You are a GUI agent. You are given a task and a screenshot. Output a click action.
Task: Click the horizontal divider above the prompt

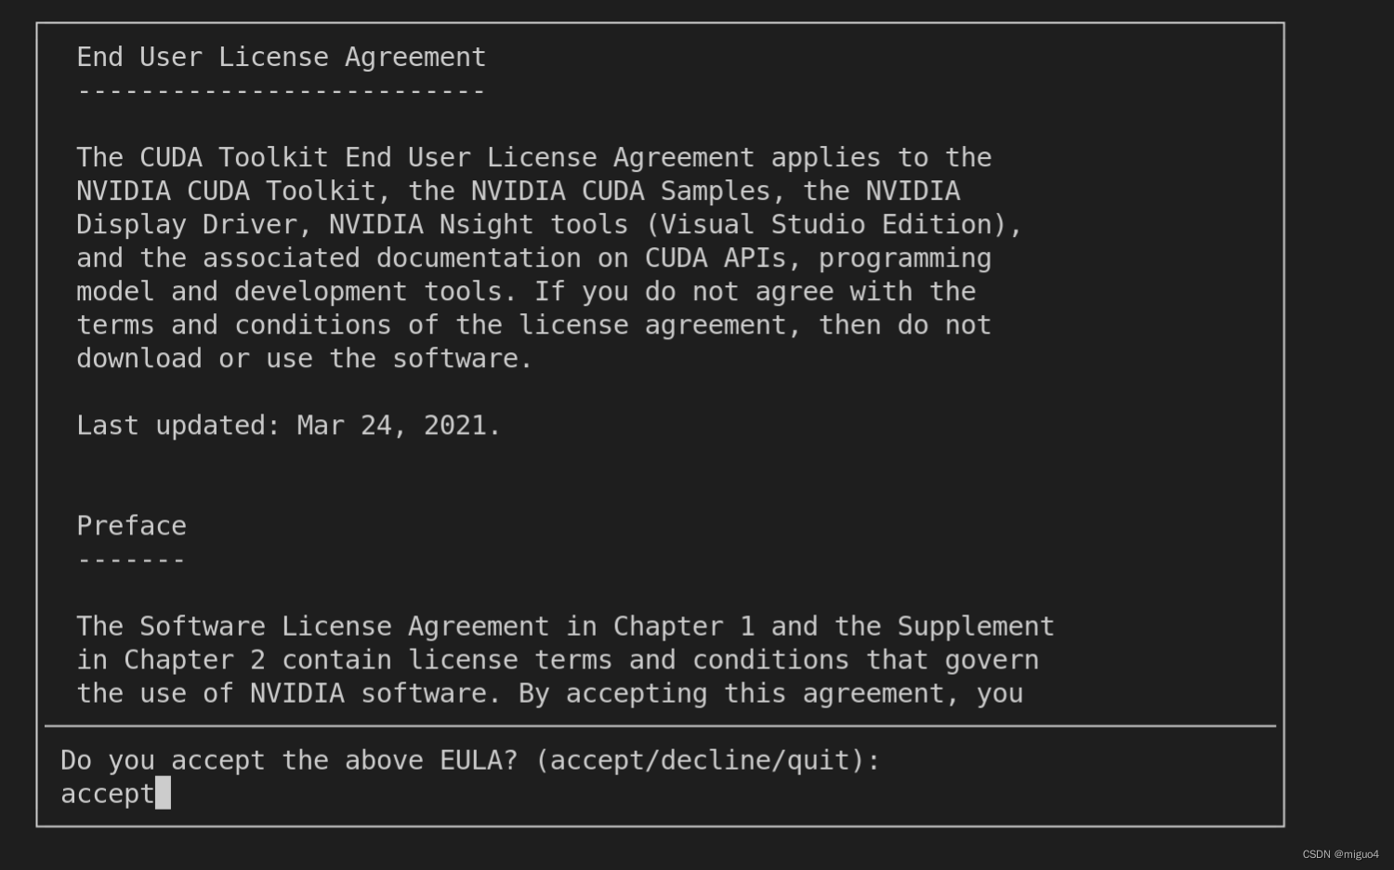[x=660, y=726]
